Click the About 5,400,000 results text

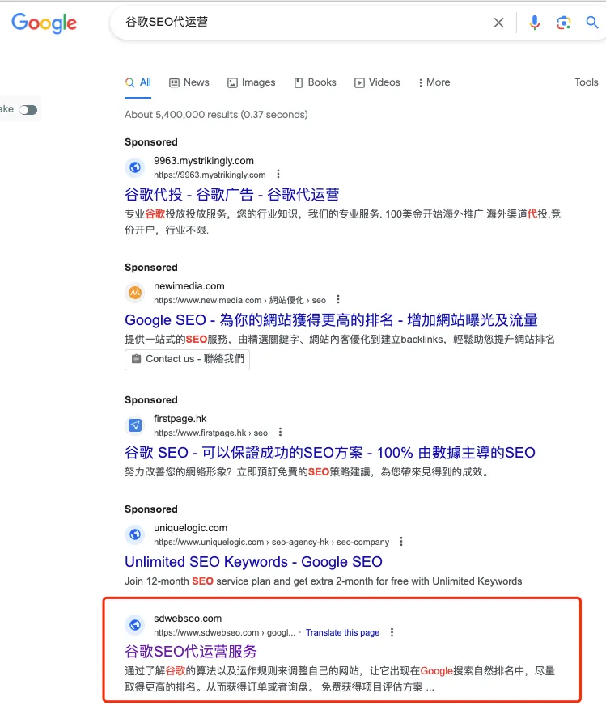216,115
